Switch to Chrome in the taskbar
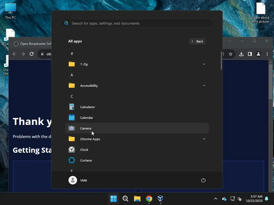Screen dimensions: 274x205 [x=149, y=199]
